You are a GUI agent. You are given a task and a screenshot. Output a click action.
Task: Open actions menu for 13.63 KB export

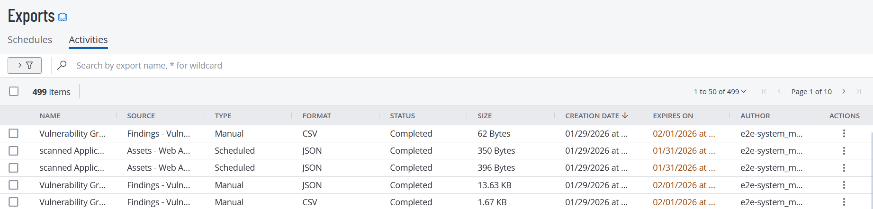point(844,185)
